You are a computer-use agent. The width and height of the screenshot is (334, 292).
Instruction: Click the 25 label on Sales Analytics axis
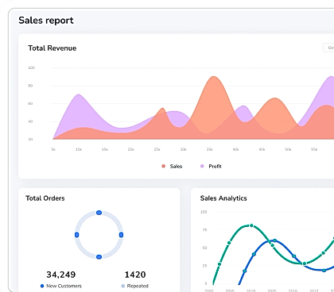point(204,266)
